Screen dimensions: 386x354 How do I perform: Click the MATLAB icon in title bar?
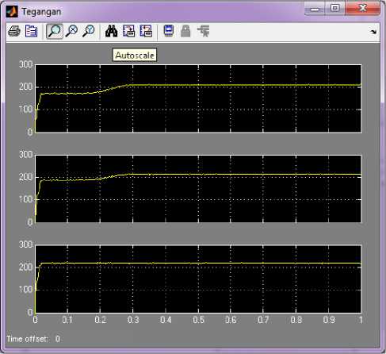[x=12, y=12]
